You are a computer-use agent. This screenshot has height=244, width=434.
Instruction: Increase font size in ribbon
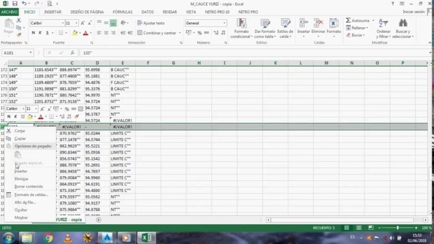[x=83, y=23]
